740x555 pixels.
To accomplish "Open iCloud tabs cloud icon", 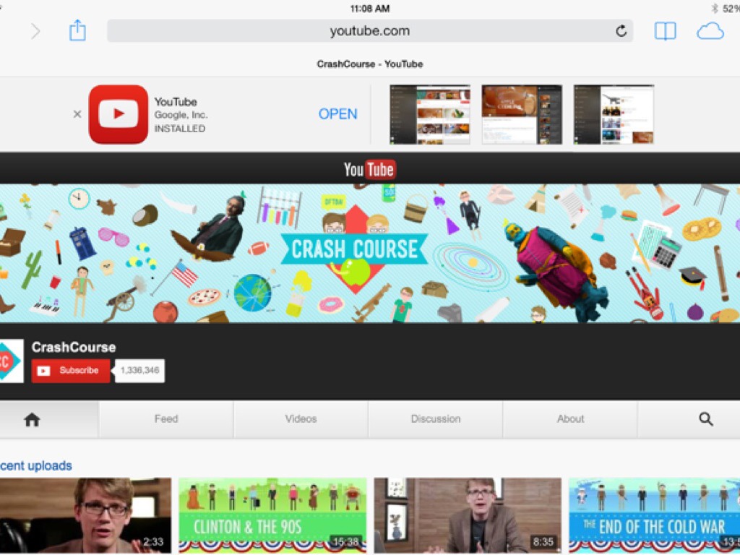I will [x=710, y=31].
